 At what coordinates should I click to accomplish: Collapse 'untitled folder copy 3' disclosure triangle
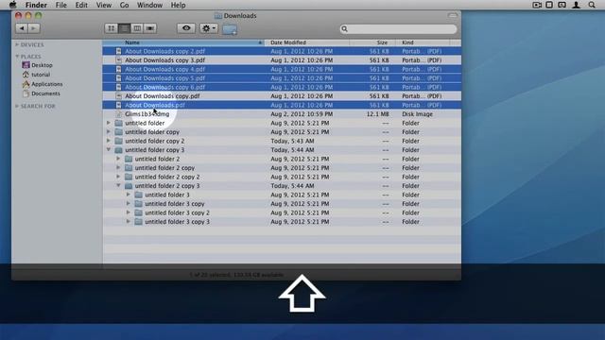(109, 149)
